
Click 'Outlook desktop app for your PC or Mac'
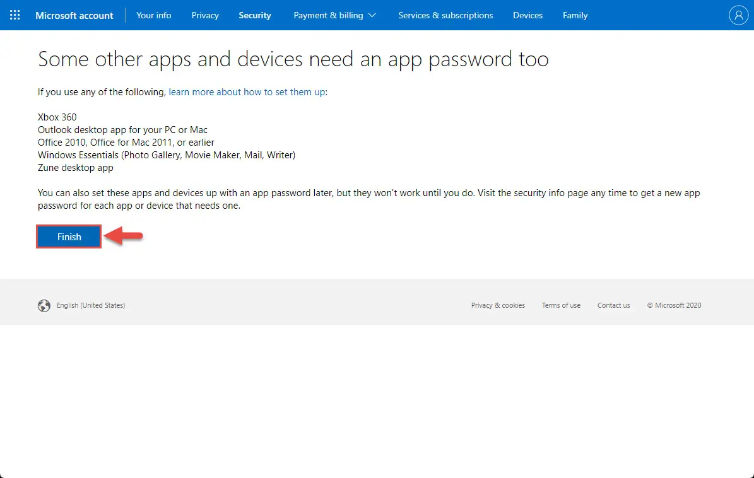click(122, 130)
